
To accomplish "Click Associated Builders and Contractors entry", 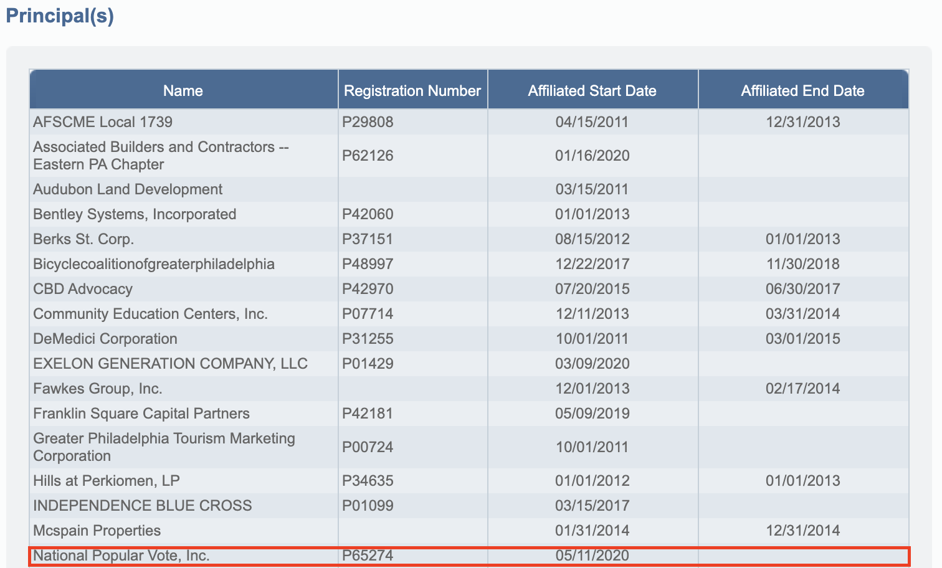I will point(161,156).
